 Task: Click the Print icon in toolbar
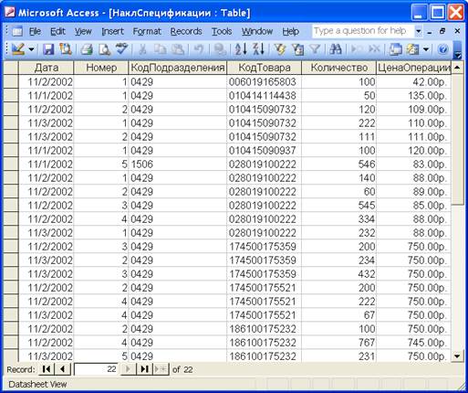coord(87,49)
